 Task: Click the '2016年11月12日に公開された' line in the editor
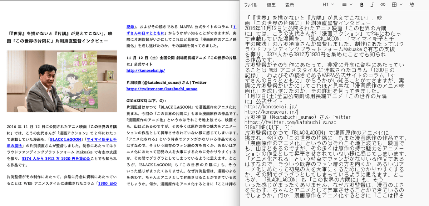coord(316,28)
